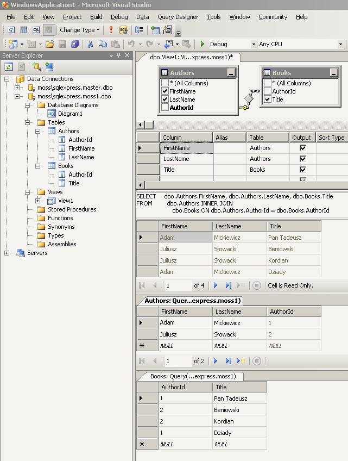Image resolution: width=348 pixels, height=461 pixels.
Task: Expand the Servers node
Action: (x=7, y=253)
